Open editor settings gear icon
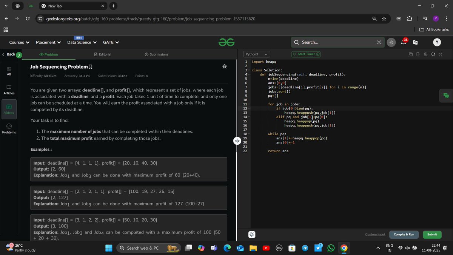This screenshot has width=453, height=255. pyautogui.click(x=425, y=54)
